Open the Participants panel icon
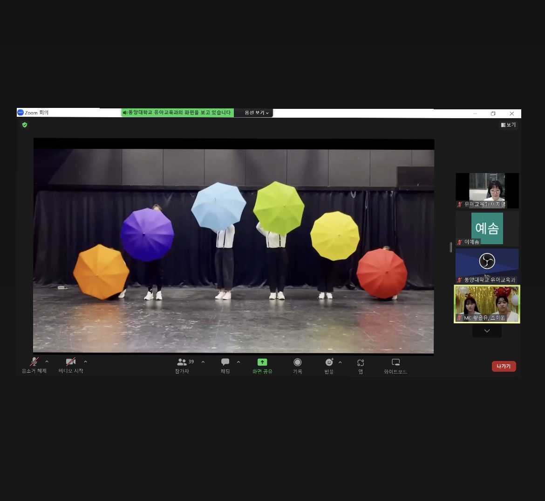 [182, 362]
